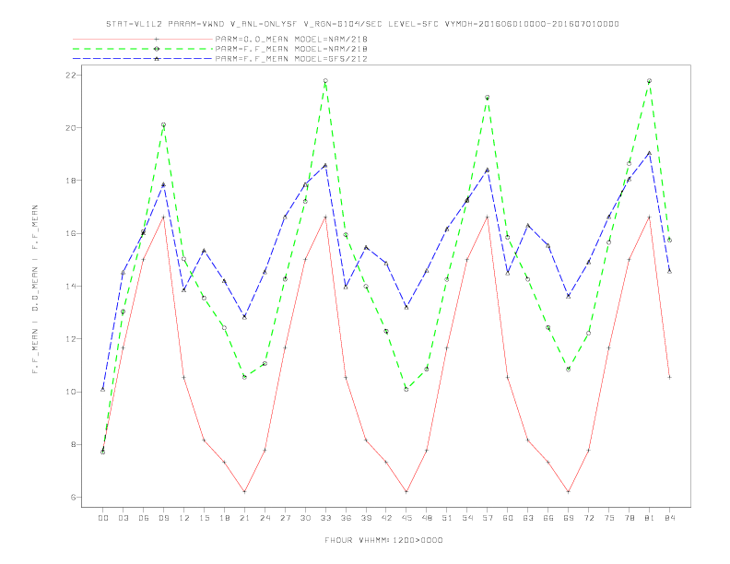Click x-axis forecast hour label 36

(346, 518)
